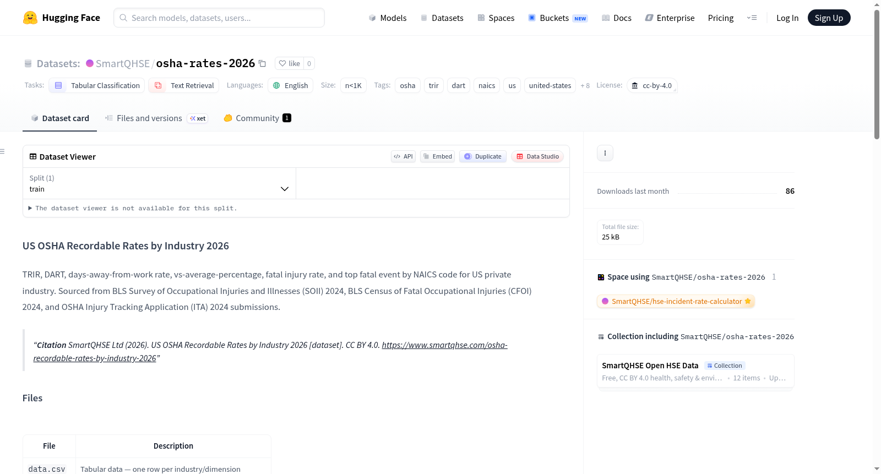Viewport: 881px width, 474px height.
Task: Open the smartqhse.com citation link
Action: [x=270, y=352]
